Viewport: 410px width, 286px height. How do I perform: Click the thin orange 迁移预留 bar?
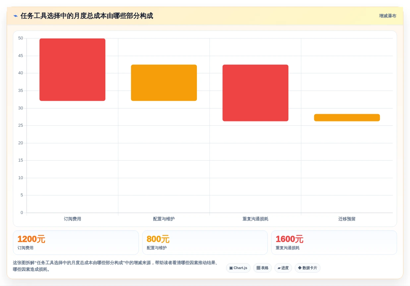tap(347, 117)
